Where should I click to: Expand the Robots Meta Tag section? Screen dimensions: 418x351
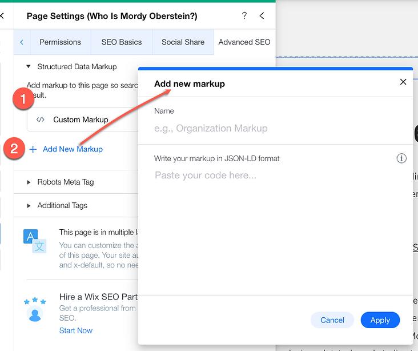(29, 182)
